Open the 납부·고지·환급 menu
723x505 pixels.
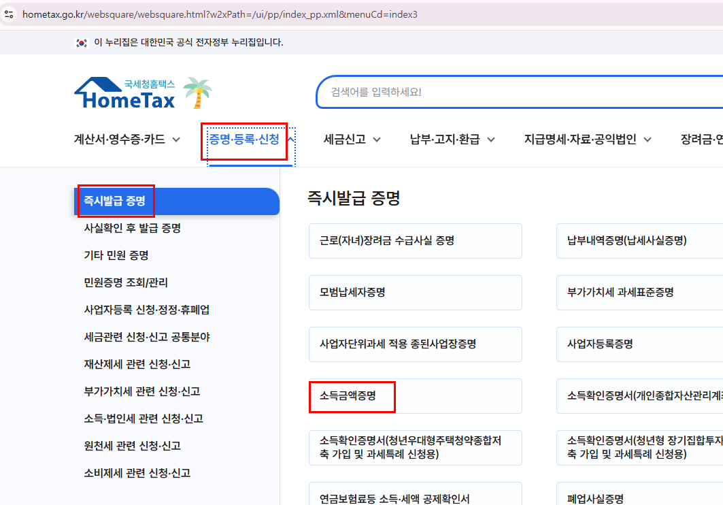(x=445, y=140)
